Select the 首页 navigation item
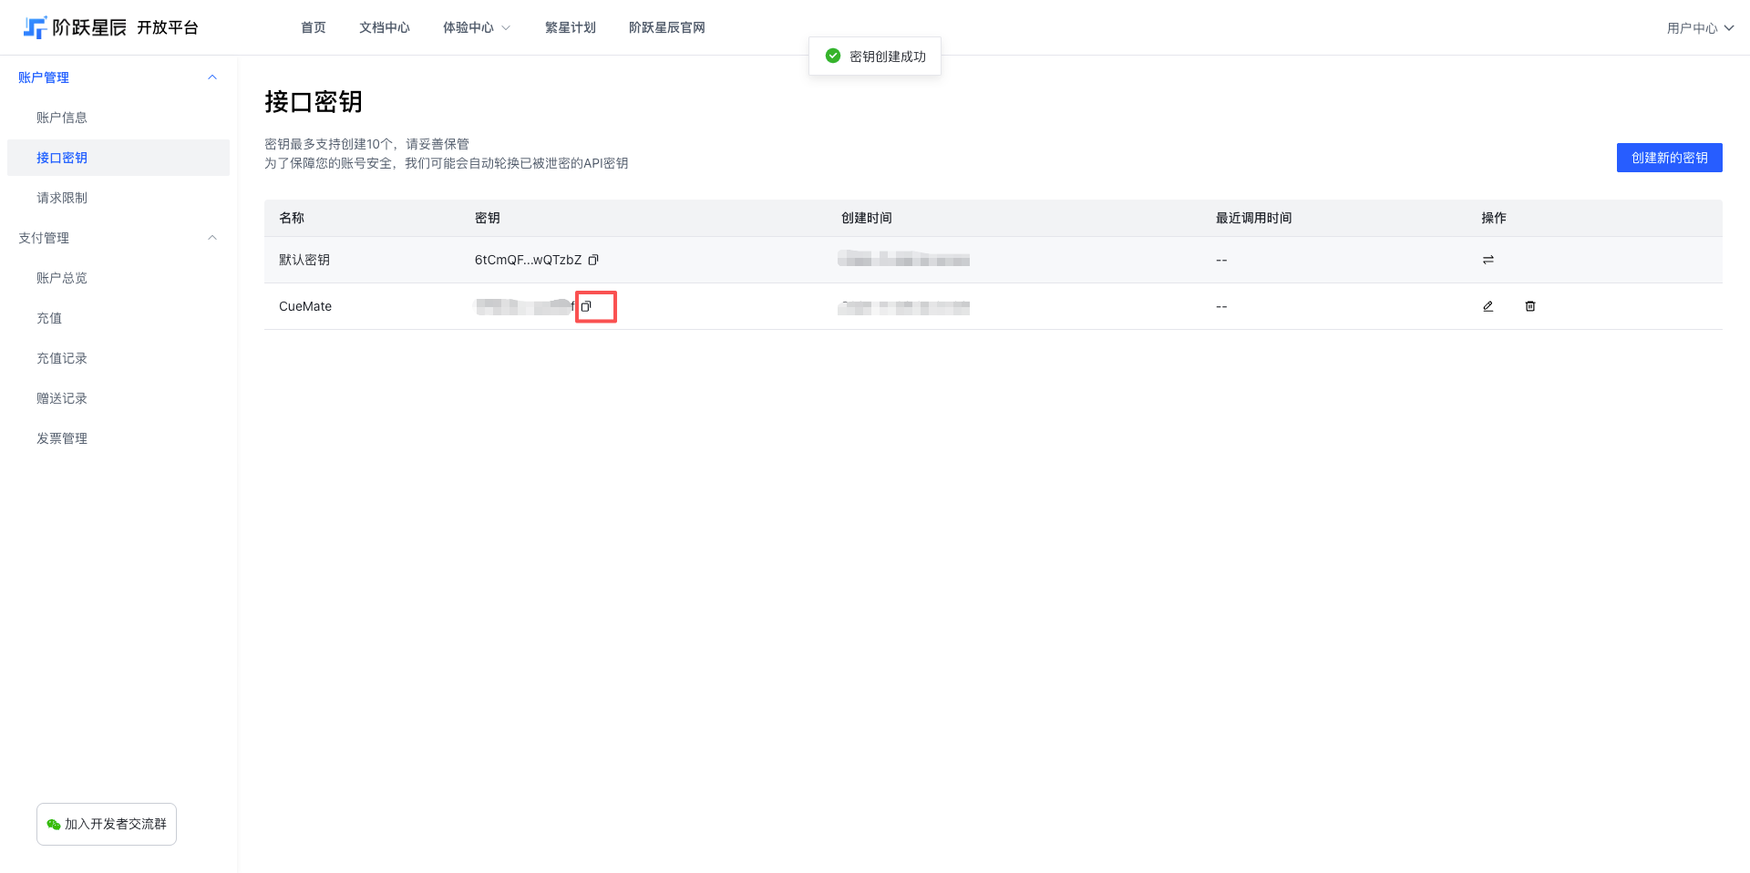 313,26
